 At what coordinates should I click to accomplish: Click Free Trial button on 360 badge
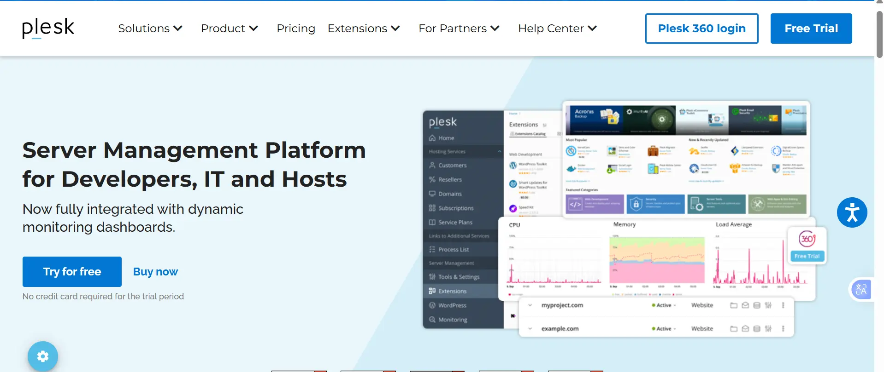807,256
